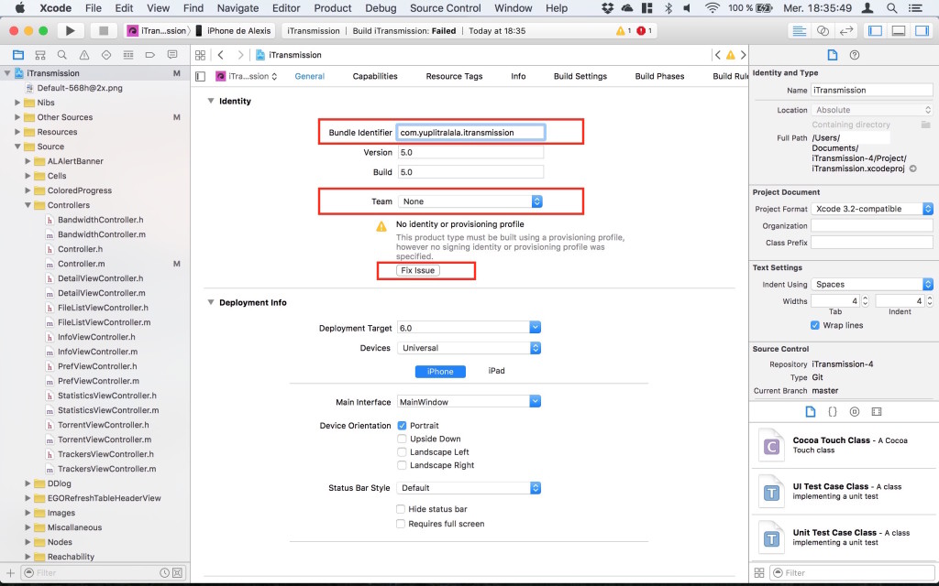Run the build with the Play button

(70, 30)
